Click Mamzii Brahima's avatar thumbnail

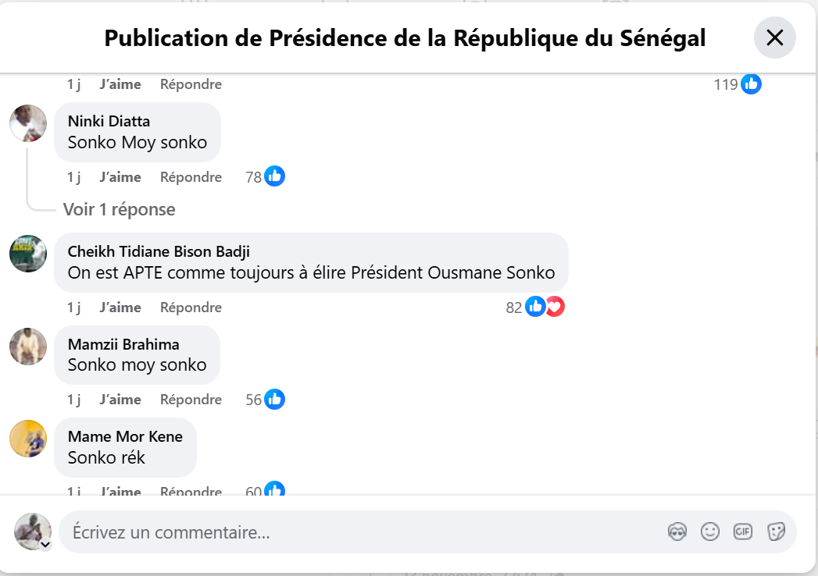tap(28, 346)
